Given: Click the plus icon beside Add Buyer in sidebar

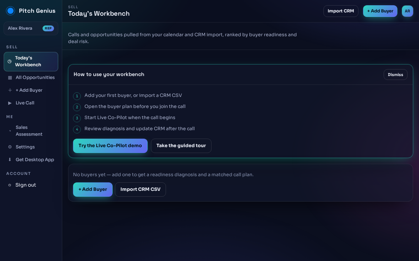Looking at the screenshot, I should click(10, 90).
